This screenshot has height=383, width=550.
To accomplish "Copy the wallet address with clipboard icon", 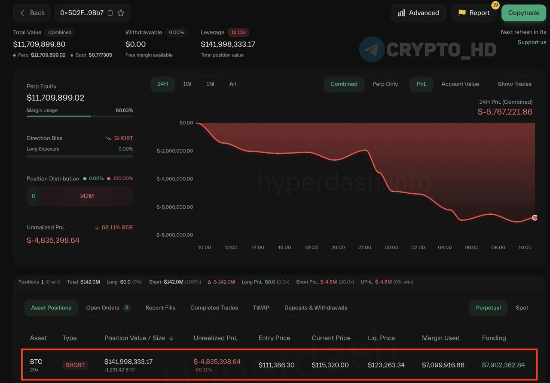I will (x=110, y=13).
